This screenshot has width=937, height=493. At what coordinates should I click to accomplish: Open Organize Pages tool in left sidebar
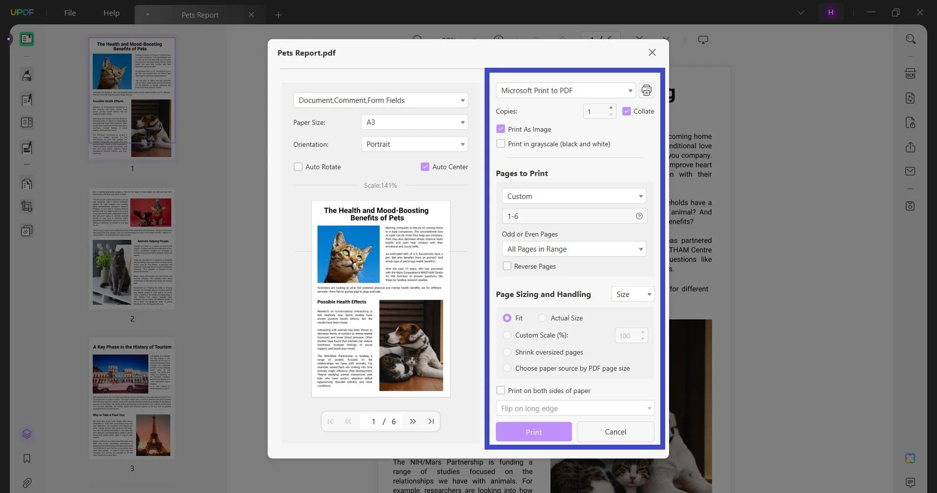(27, 184)
